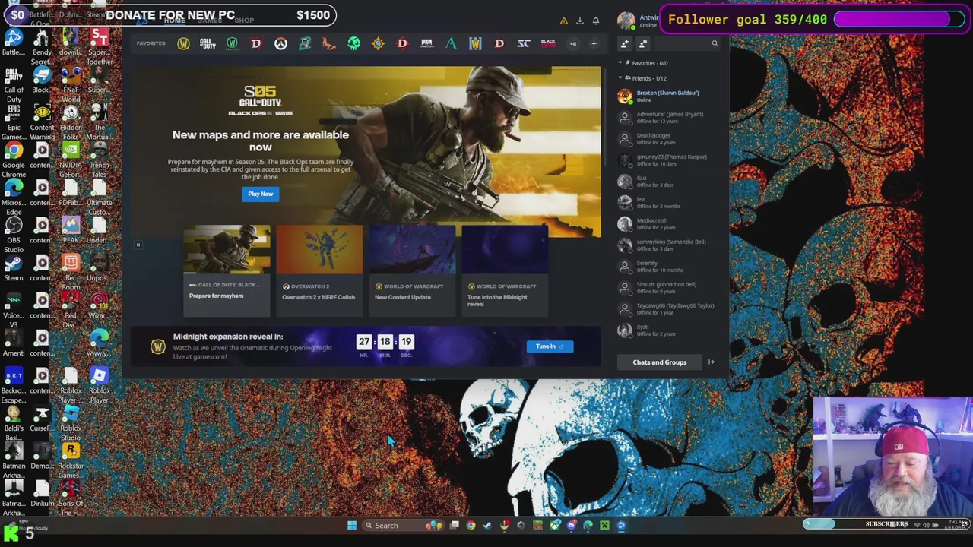The image size is (973, 547).
Task: Open World of Warcraft in favorites bar
Action: click(x=183, y=44)
